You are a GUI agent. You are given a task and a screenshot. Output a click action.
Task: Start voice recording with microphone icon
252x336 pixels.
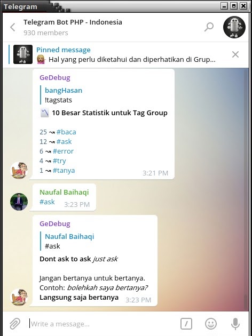(x=235, y=324)
